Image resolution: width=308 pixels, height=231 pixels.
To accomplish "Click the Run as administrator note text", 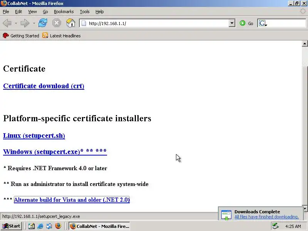I will point(76,184).
